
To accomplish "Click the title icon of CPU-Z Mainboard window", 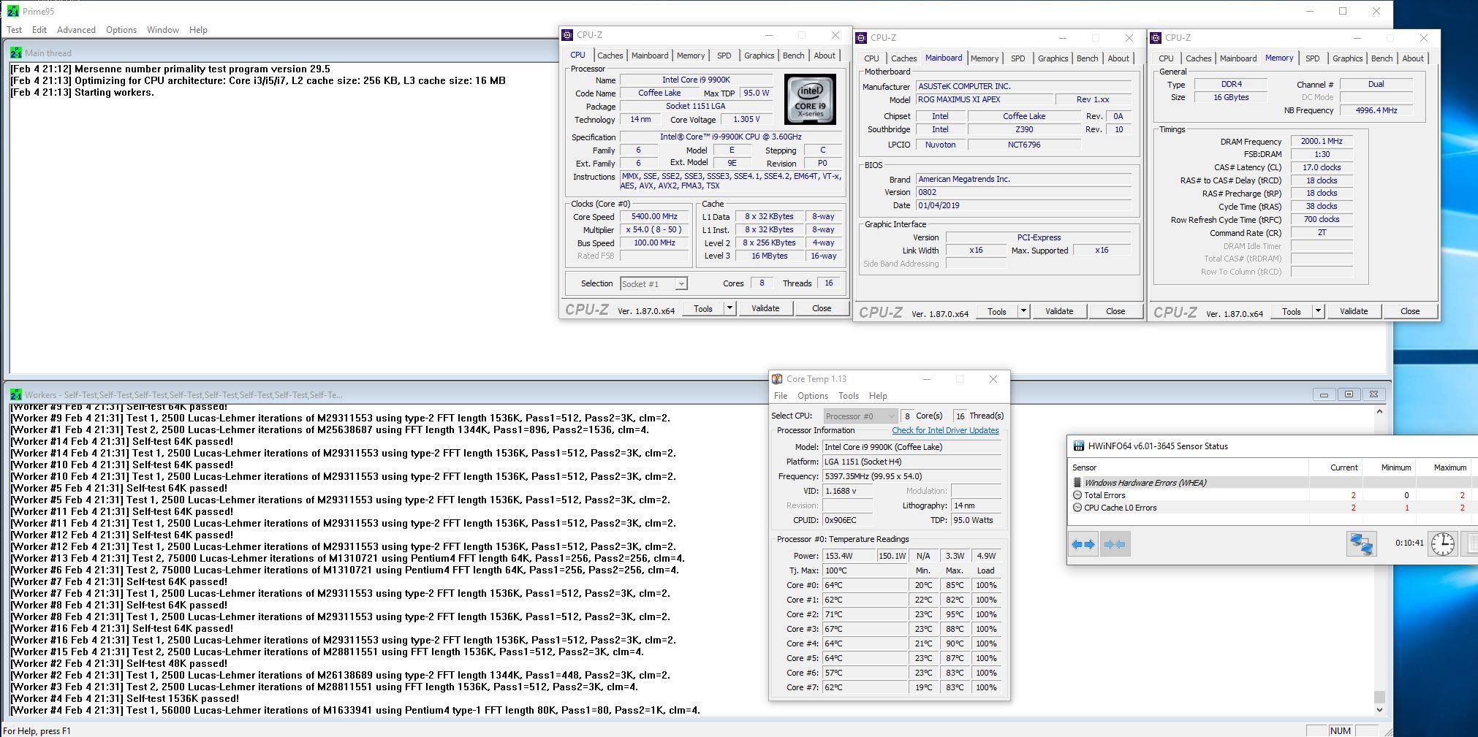I will click(862, 38).
